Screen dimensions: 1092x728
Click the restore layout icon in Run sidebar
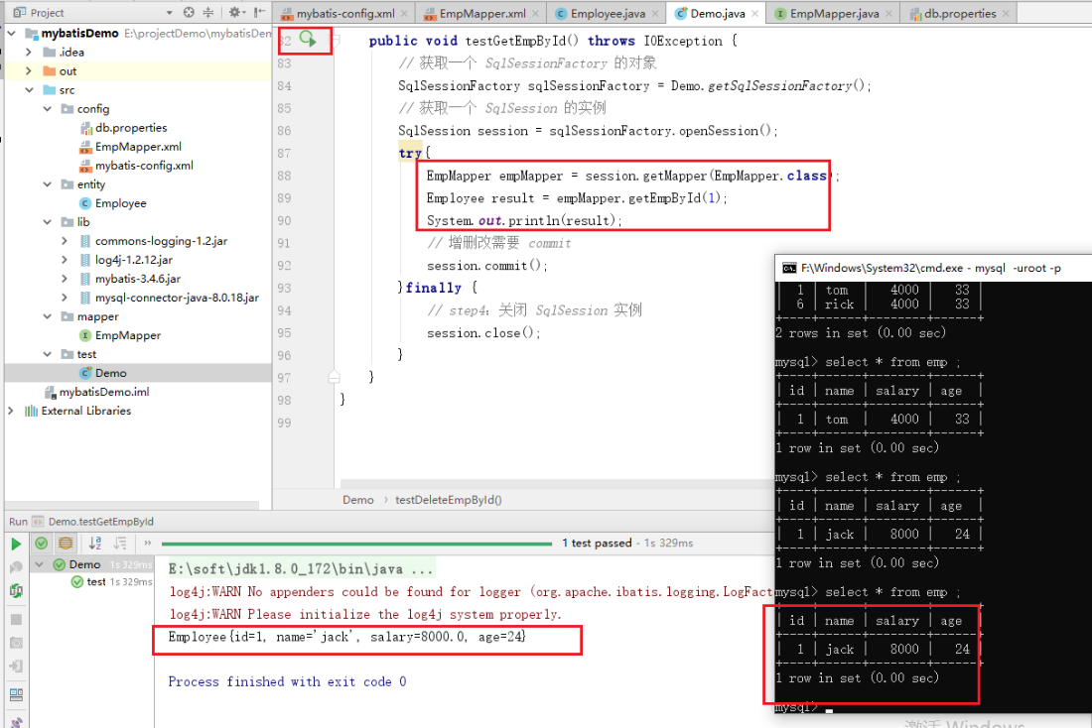pos(16,694)
